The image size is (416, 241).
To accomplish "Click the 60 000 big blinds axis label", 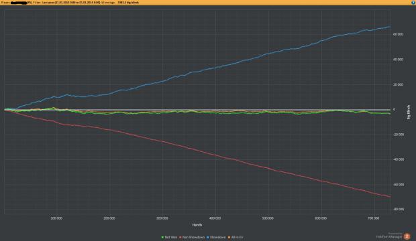I will 398,34.
